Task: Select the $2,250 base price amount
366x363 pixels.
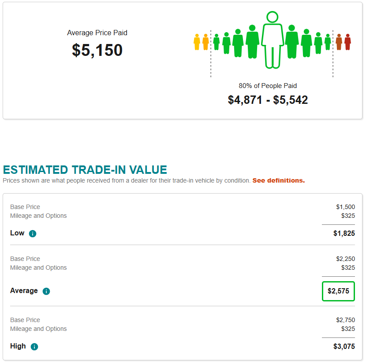Action: [x=345, y=259]
